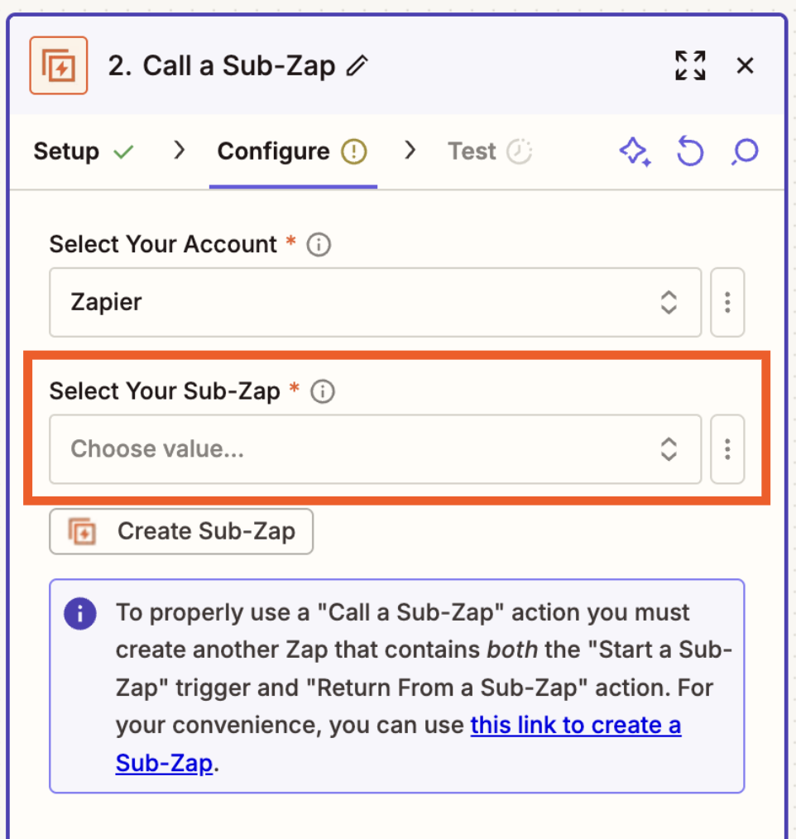Click the clock icon beside Test
The image size is (796, 839).
(519, 151)
